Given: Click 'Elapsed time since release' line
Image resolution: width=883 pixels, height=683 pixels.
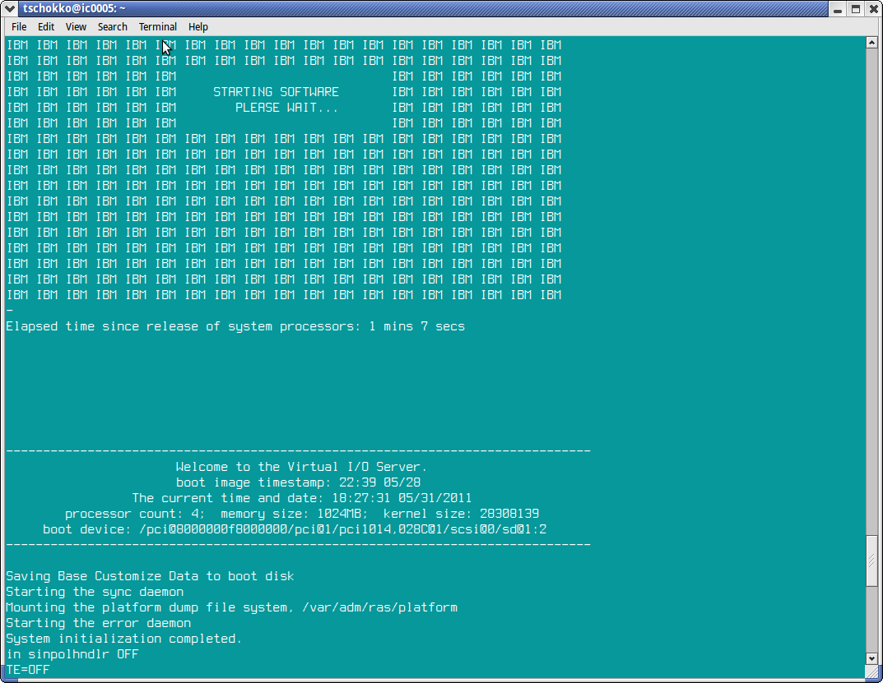Looking at the screenshot, I should click(235, 326).
